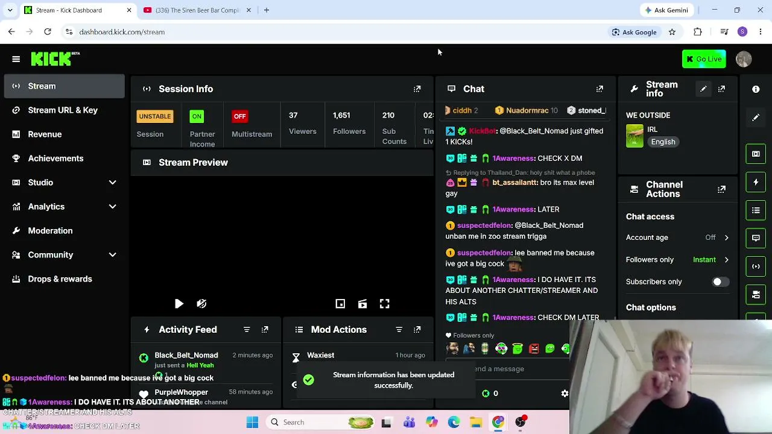Click the Kick logo

55,58
